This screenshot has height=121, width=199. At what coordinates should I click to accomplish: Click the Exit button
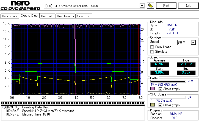coord(188,5)
